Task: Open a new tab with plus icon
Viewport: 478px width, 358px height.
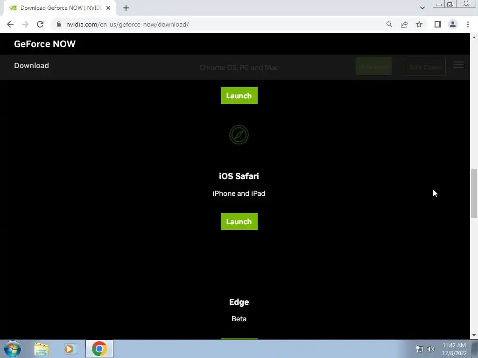Action: 126,8
